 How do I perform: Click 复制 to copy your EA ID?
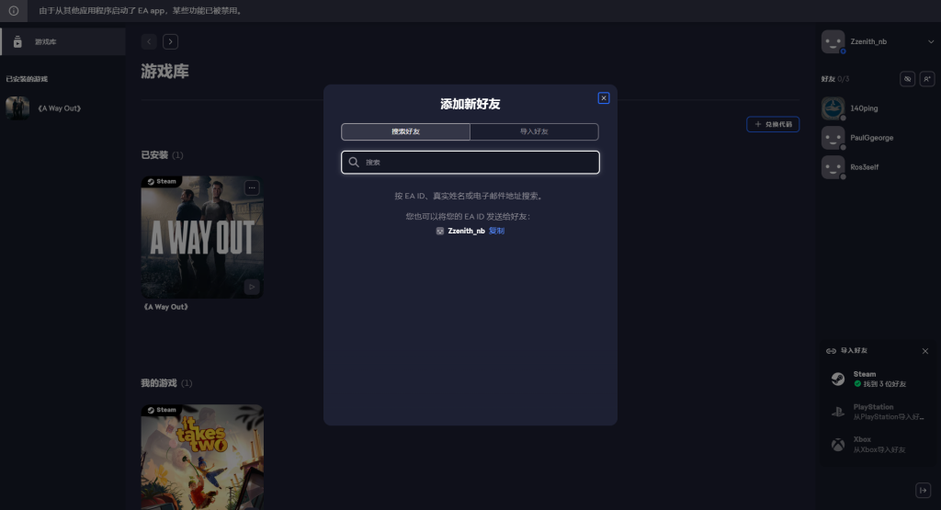coord(496,231)
